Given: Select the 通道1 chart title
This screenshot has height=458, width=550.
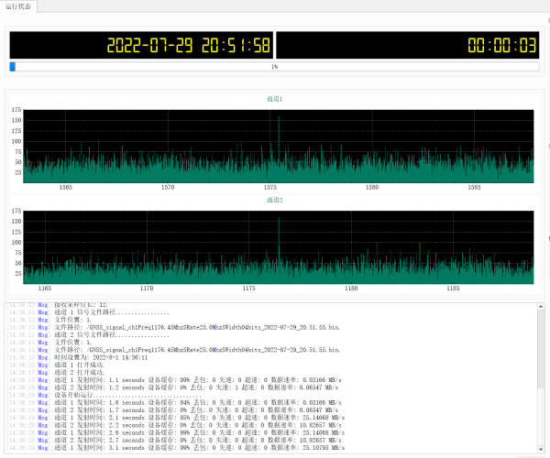Looking at the screenshot, I should pyautogui.click(x=275, y=99).
